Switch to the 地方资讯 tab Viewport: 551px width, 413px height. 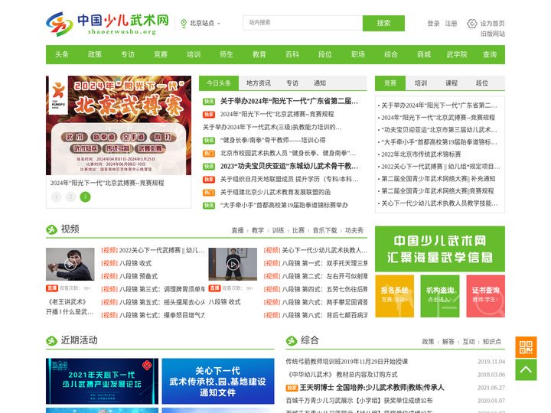[259, 83]
